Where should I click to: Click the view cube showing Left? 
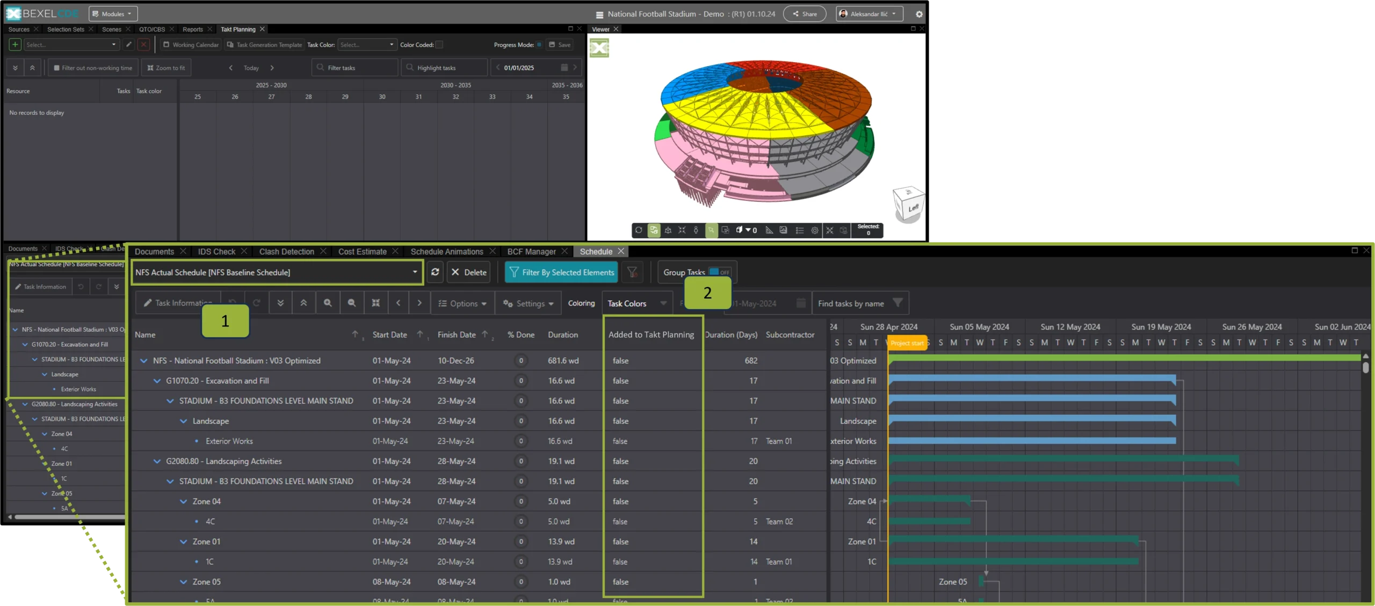pos(909,205)
